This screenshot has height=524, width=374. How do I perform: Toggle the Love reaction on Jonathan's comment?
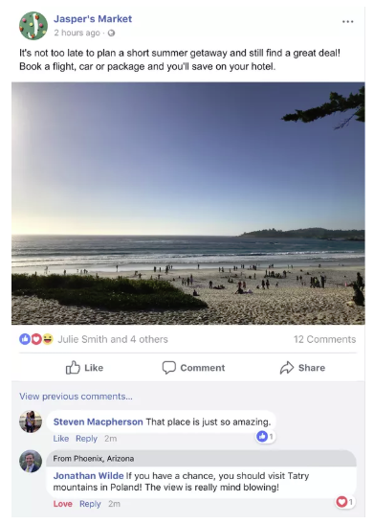coord(63,504)
